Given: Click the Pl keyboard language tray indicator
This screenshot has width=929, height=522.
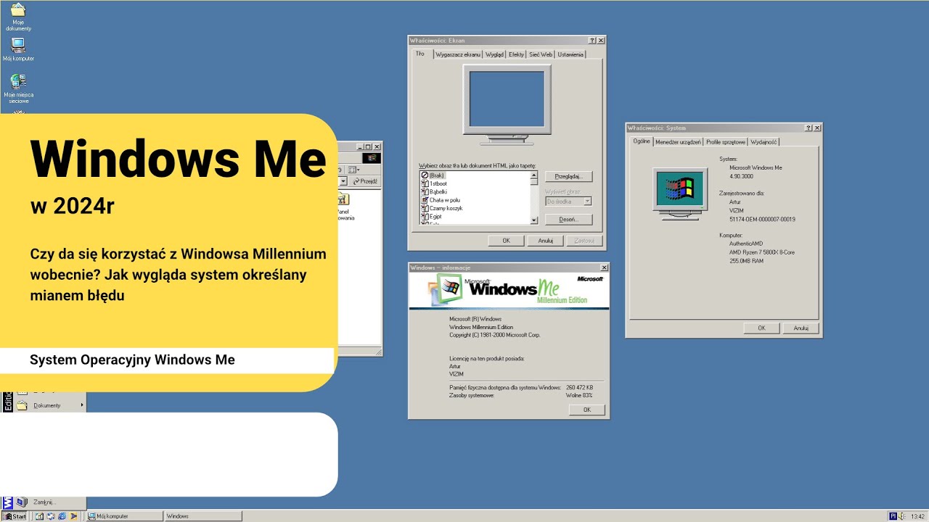Looking at the screenshot, I should [x=893, y=516].
